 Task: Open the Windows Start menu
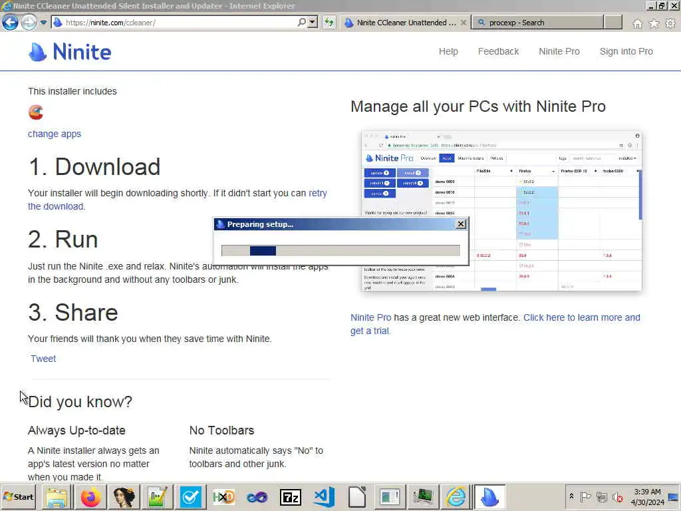click(18, 496)
